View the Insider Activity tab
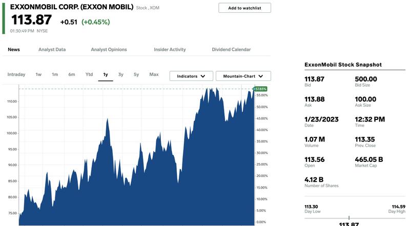The image size is (410, 226). [170, 49]
